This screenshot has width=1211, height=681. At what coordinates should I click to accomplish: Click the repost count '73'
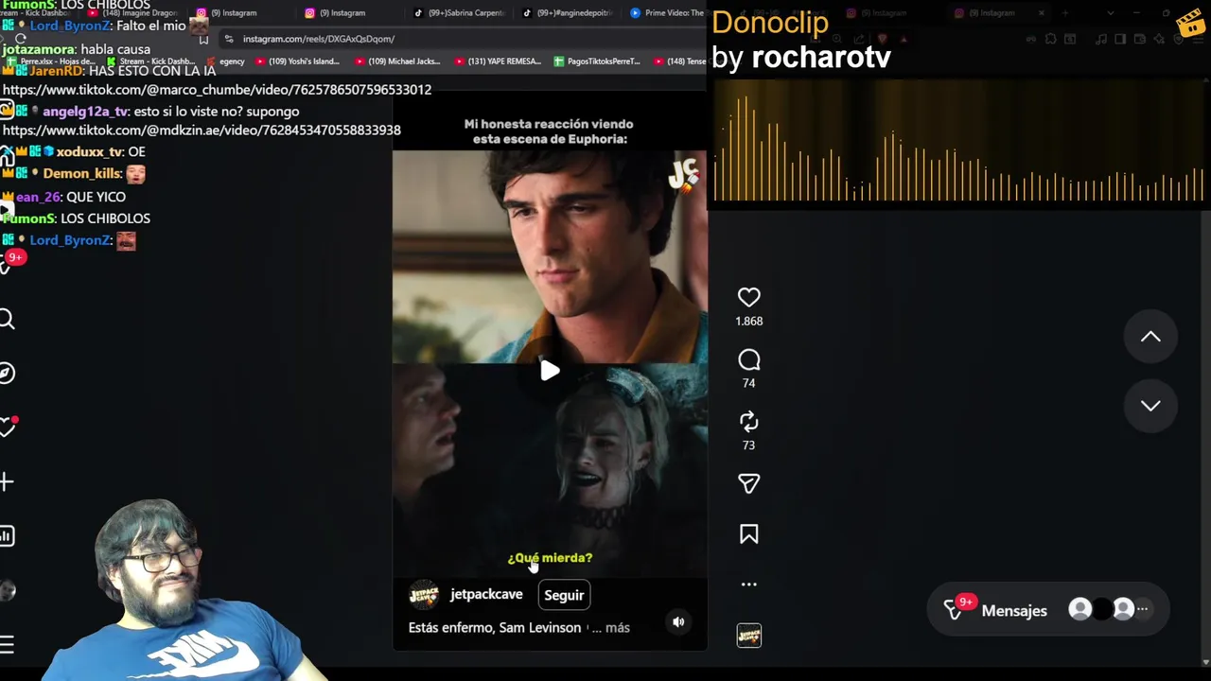click(x=748, y=445)
